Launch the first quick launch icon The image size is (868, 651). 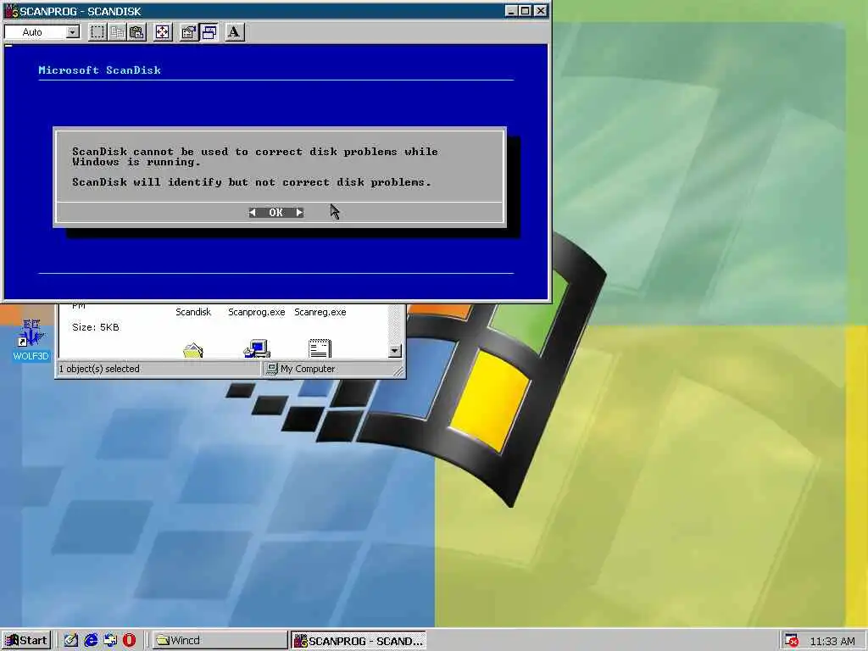tap(71, 641)
